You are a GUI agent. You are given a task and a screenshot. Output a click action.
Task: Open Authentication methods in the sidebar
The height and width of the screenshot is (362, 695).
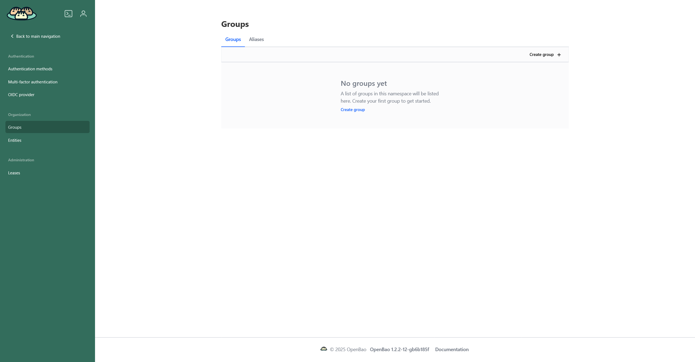point(30,69)
